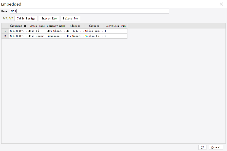This screenshot has height=151, width=227.
Task: Click the Table Design button
Action: (x=26, y=18)
